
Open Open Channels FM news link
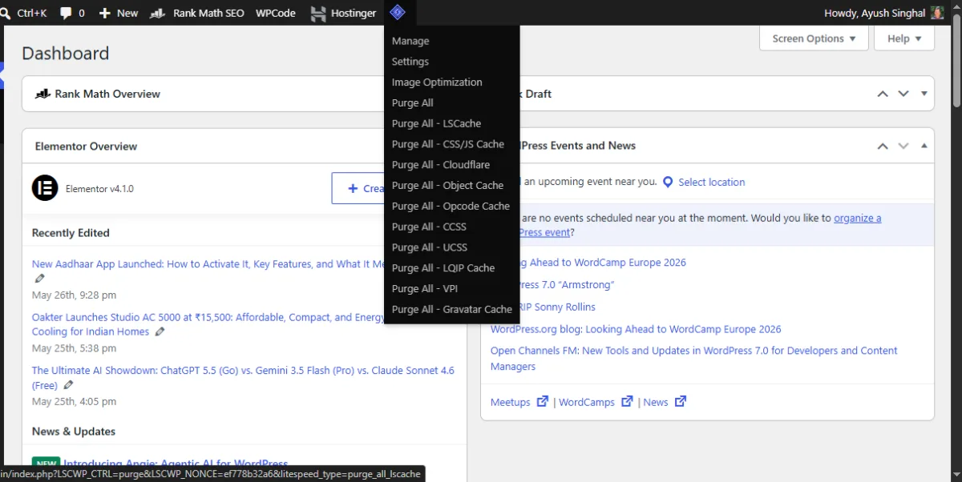[694, 359]
